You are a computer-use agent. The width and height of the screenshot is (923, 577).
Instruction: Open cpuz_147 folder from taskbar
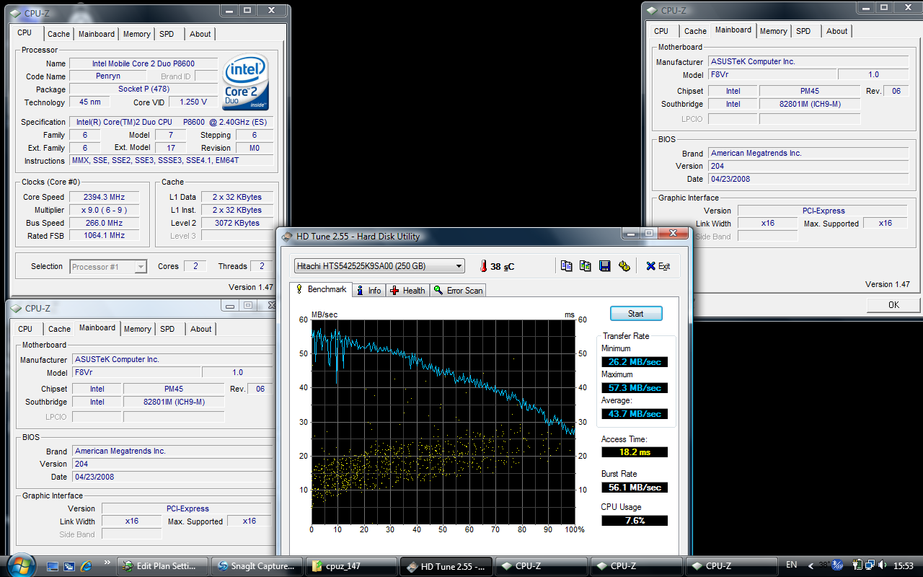[352, 566]
